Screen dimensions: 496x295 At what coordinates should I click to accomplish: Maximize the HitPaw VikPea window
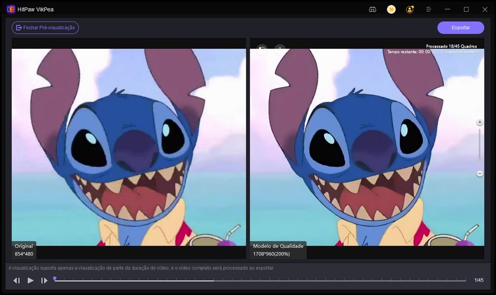[x=466, y=9]
